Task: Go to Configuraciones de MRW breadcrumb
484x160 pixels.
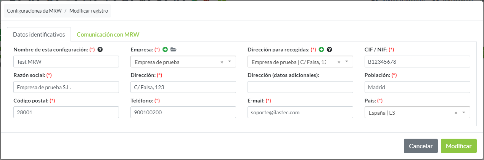Action: (x=34, y=11)
